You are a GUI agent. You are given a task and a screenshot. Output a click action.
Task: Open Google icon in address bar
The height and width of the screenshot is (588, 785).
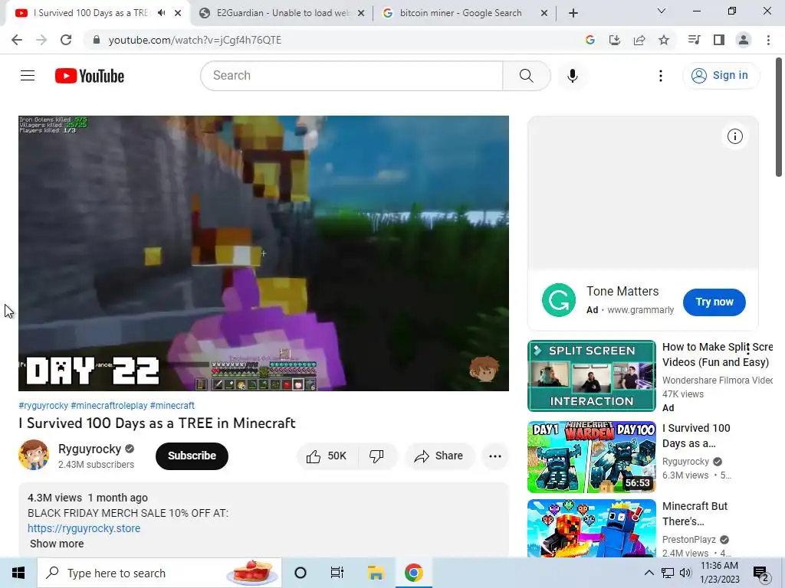(x=590, y=40)
